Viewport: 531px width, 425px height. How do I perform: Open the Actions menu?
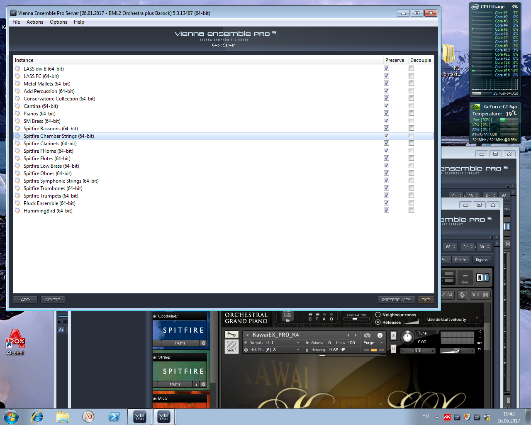(35, 22)
